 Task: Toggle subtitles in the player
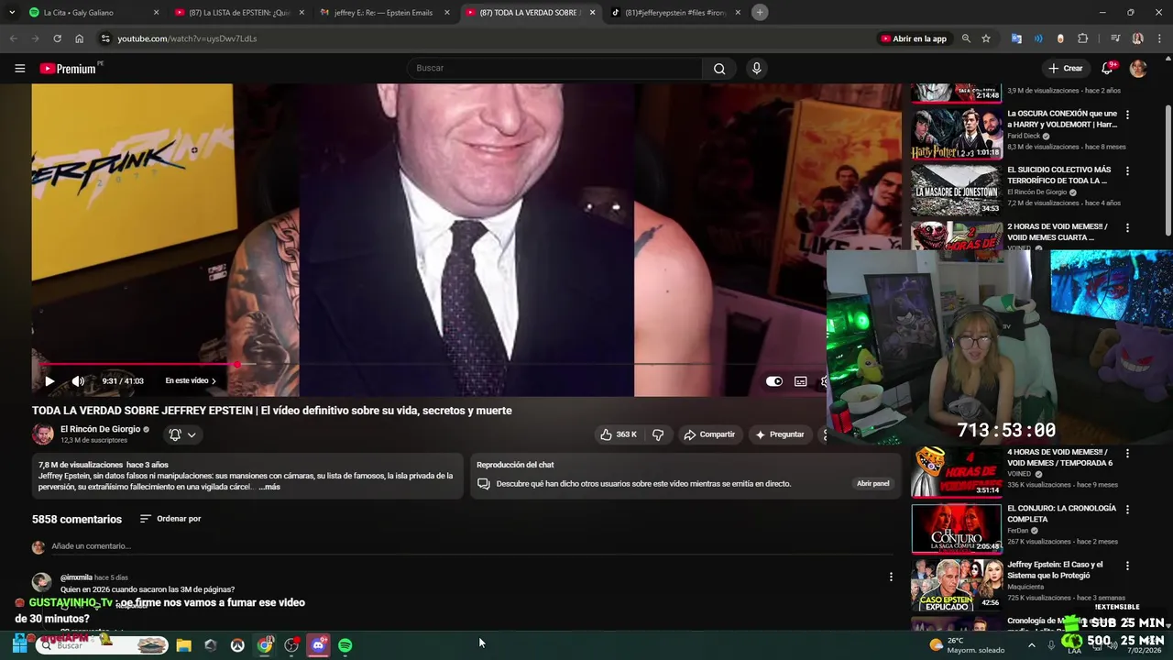click(x=800, y=381)
